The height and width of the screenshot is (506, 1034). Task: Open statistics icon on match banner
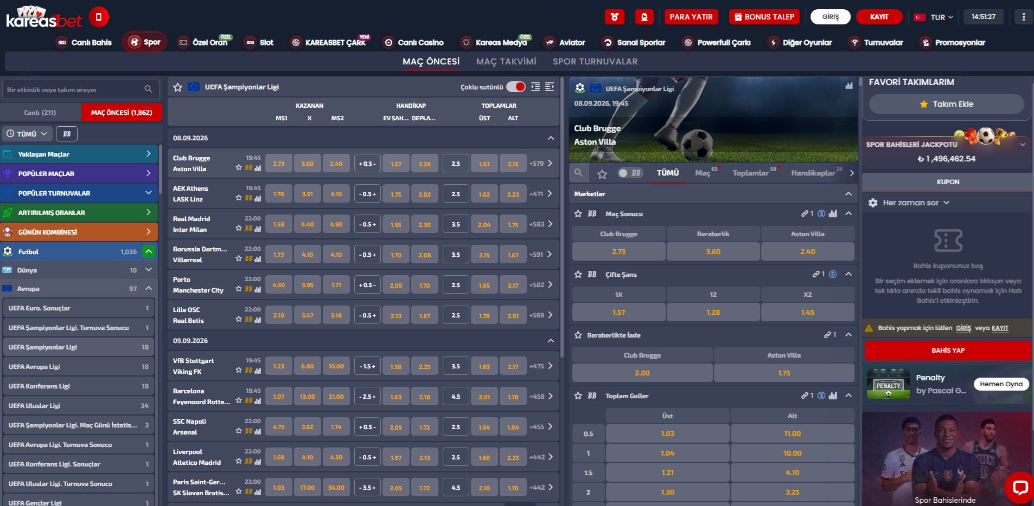pyautogui.click(x=849, y=86)
